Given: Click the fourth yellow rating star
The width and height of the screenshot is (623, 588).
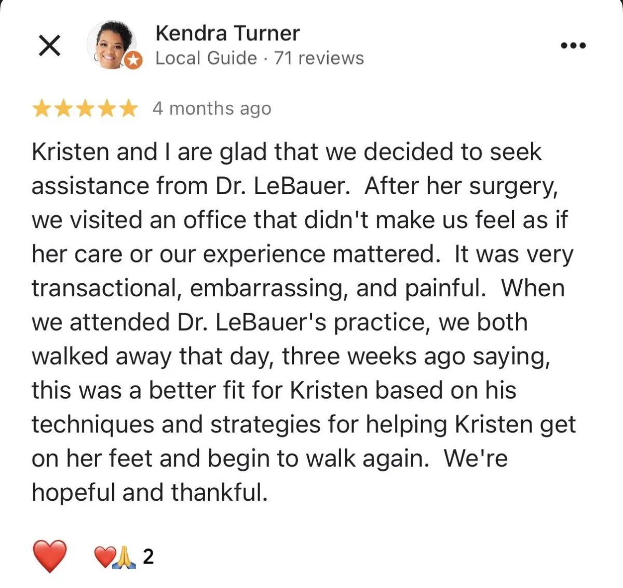Looking at the screenshot, I should [x=106, y=109].
